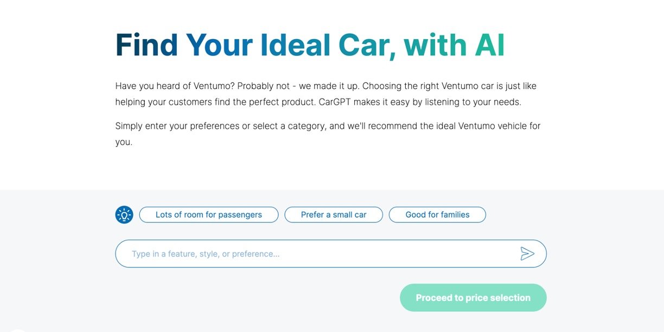664x332 pixels.
Task: Click the word "Find" in the headline
Action: pyautogui.click(x=146, y=45)
